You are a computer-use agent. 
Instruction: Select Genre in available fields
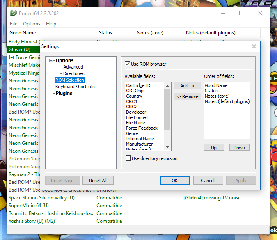click(132, 133)
